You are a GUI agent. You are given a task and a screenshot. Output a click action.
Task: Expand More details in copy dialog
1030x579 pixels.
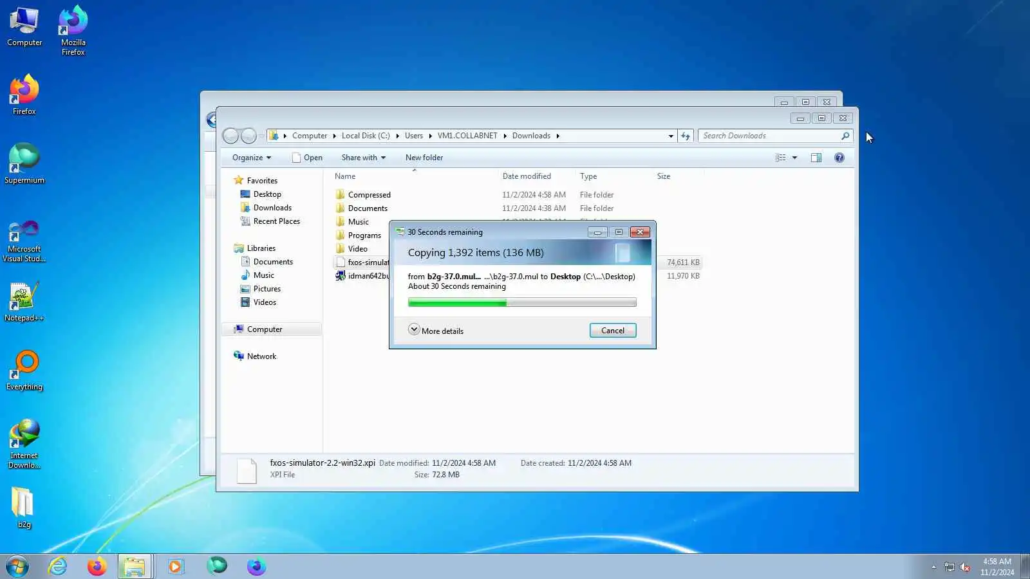(436, 331)
